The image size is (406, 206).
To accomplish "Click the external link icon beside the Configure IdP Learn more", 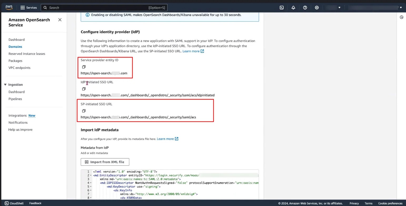I will pos(202,51).
